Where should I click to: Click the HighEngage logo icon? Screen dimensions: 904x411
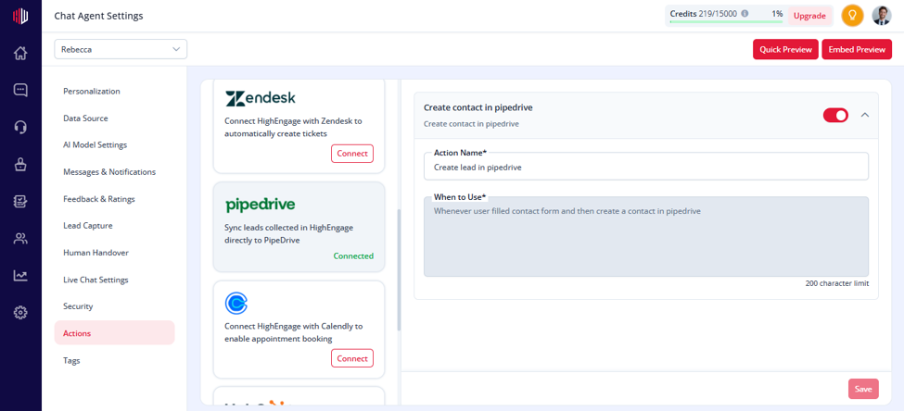(20, 16)
